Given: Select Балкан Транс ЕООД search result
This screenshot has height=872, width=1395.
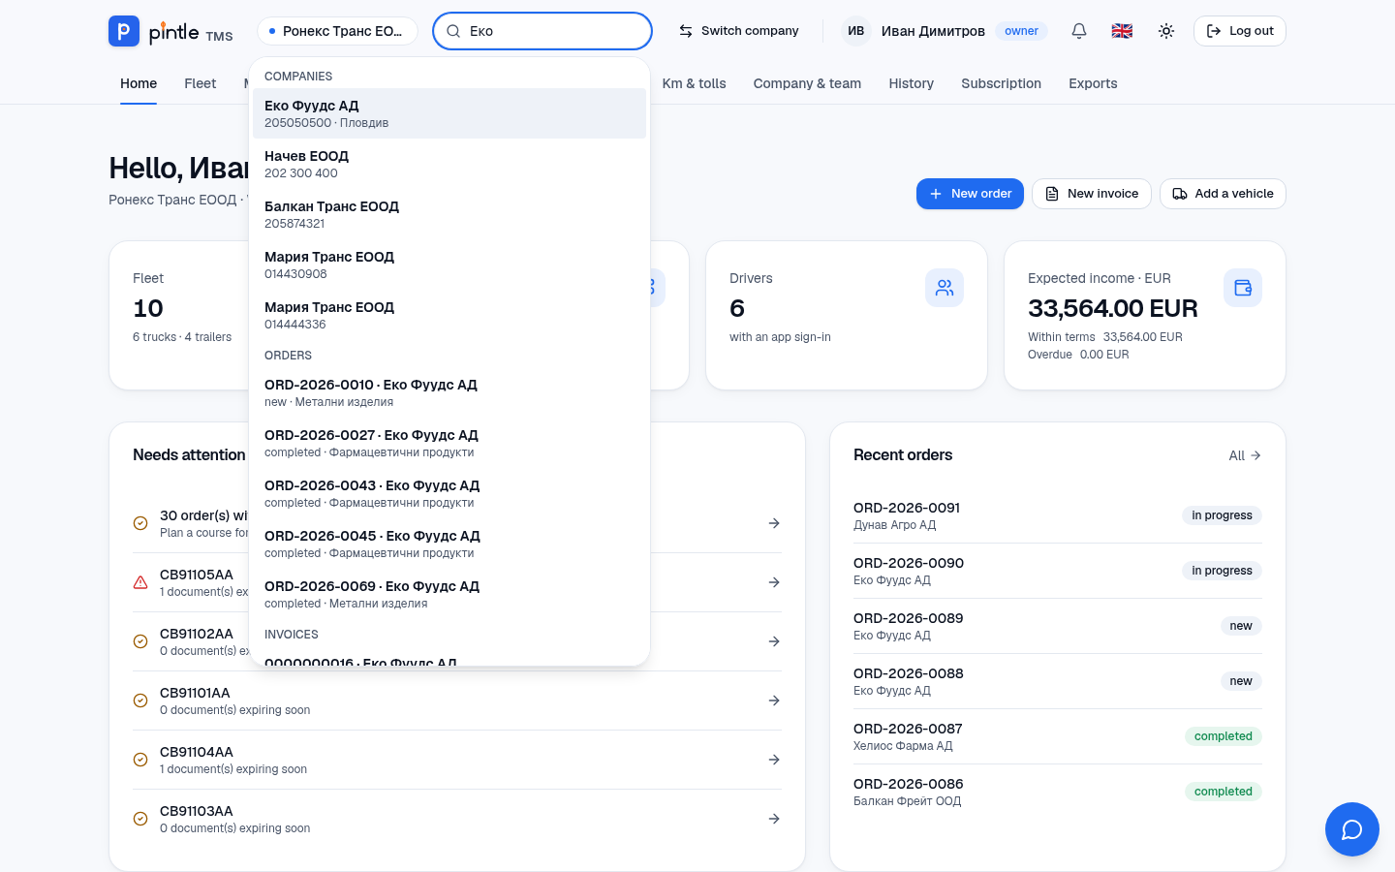Looking at the screenshot, I should tap(449, 214).
